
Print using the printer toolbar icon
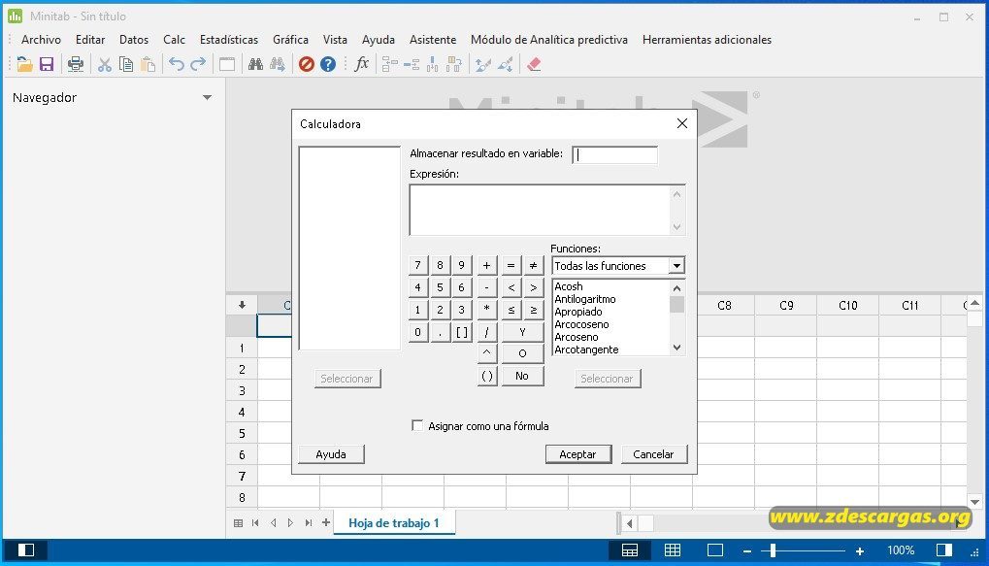point(76,64)
